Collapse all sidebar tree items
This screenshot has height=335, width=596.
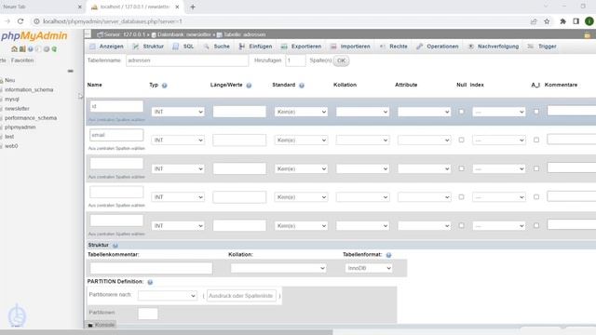pyautogui.click(x=71, y=71)
